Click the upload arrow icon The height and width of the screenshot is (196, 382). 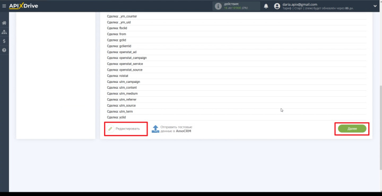(x=155, y=129)
